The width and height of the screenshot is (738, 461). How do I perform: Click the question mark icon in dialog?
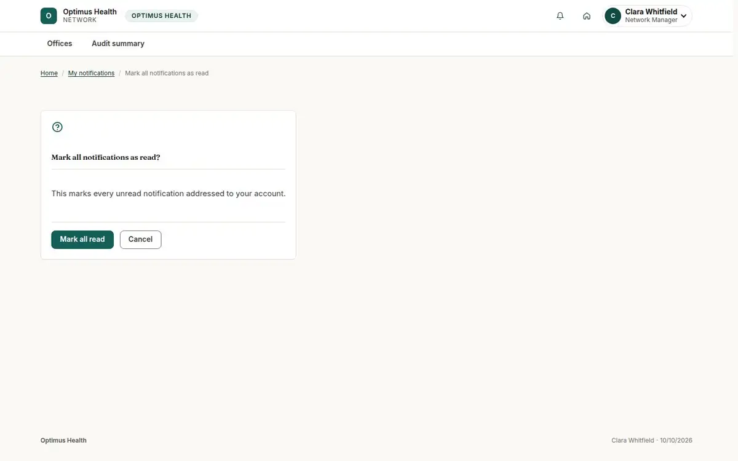click(x=57, y=127)
